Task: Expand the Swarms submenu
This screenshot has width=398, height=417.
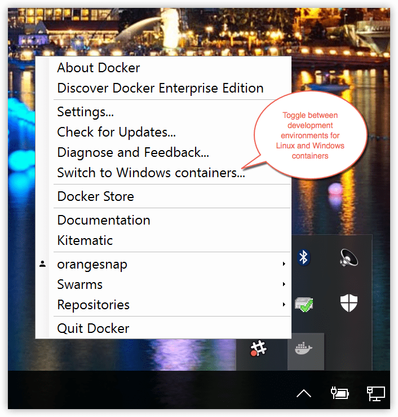Action: (x=284, y=284)
